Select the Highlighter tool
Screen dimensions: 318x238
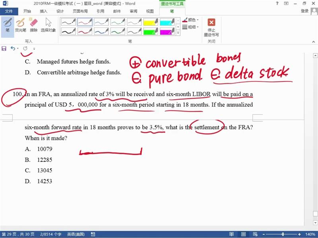click(21, 25)
